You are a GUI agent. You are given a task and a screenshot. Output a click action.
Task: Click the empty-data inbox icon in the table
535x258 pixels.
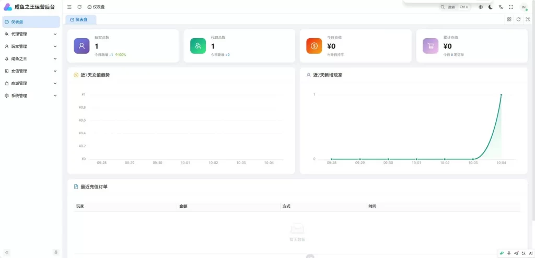click(297, 228)
